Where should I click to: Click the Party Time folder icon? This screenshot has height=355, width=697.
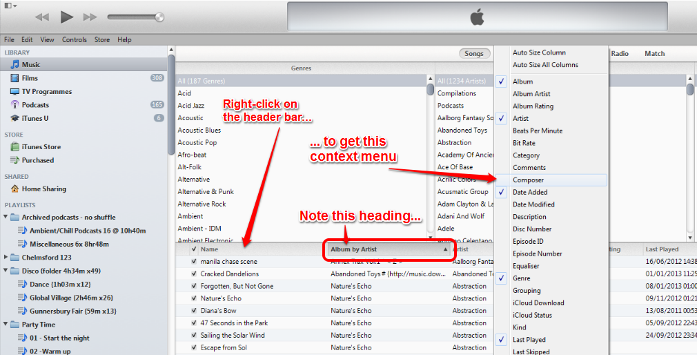point(14,325)
